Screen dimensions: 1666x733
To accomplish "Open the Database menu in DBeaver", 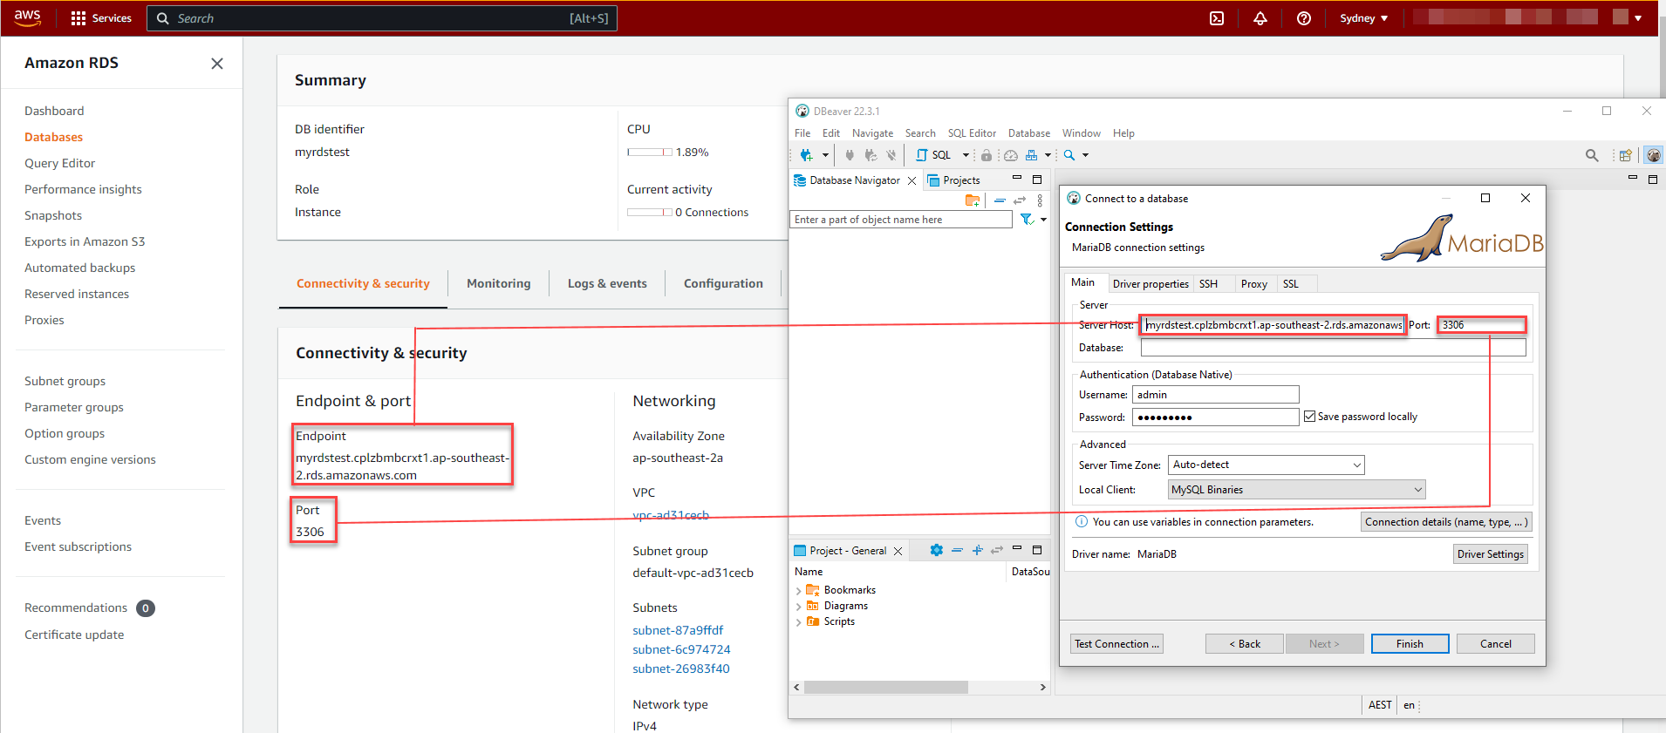I will [x=1028, y=133].
